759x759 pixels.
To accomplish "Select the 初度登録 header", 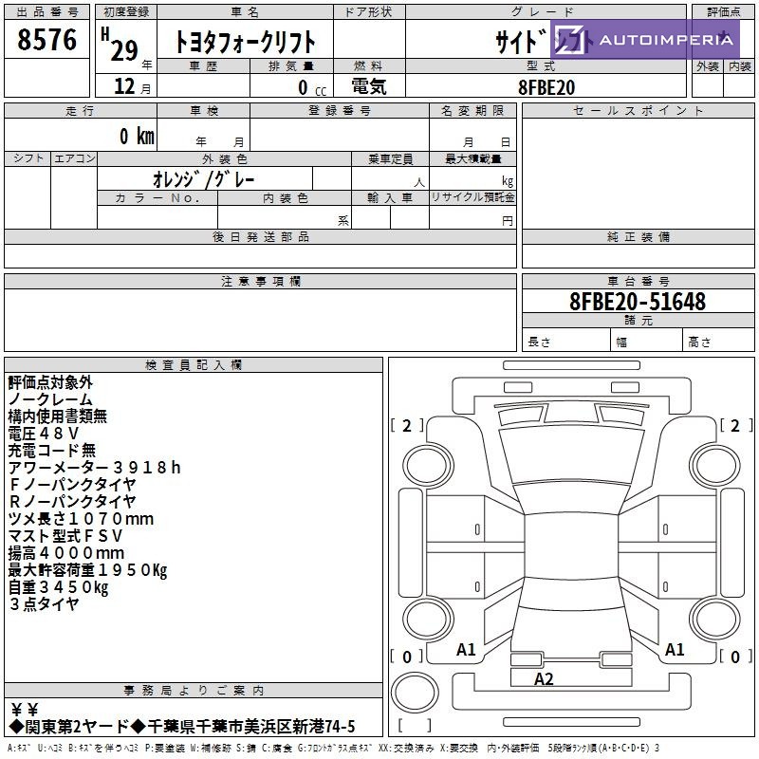I will pos(126,12).
